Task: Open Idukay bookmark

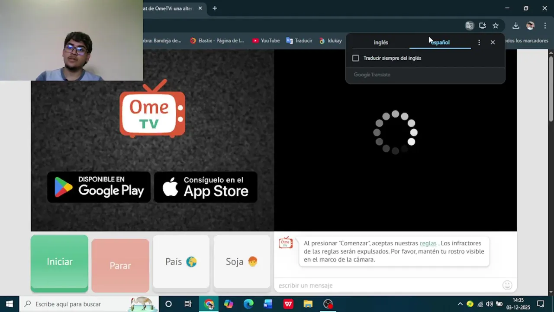Action: (x=330, y=41)
